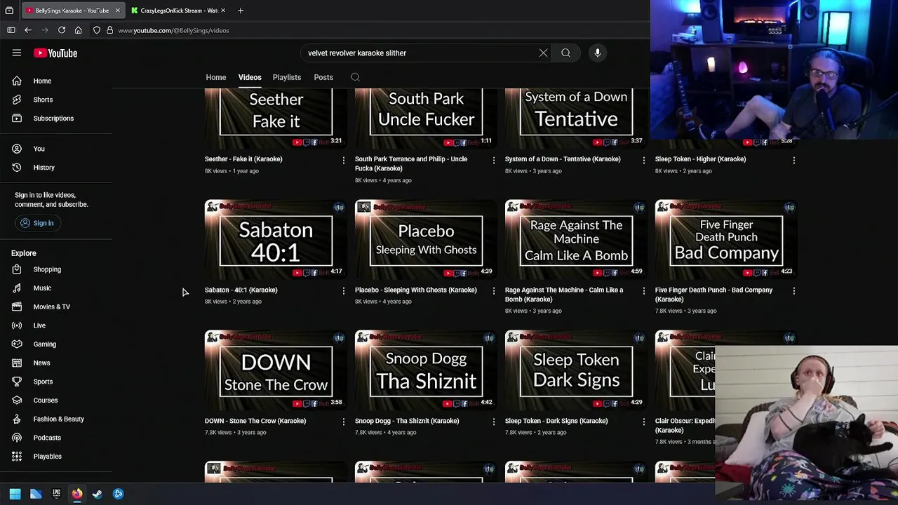
Task: Open options for South Park Uncle Fucka video
Action: tap(493, 161)
